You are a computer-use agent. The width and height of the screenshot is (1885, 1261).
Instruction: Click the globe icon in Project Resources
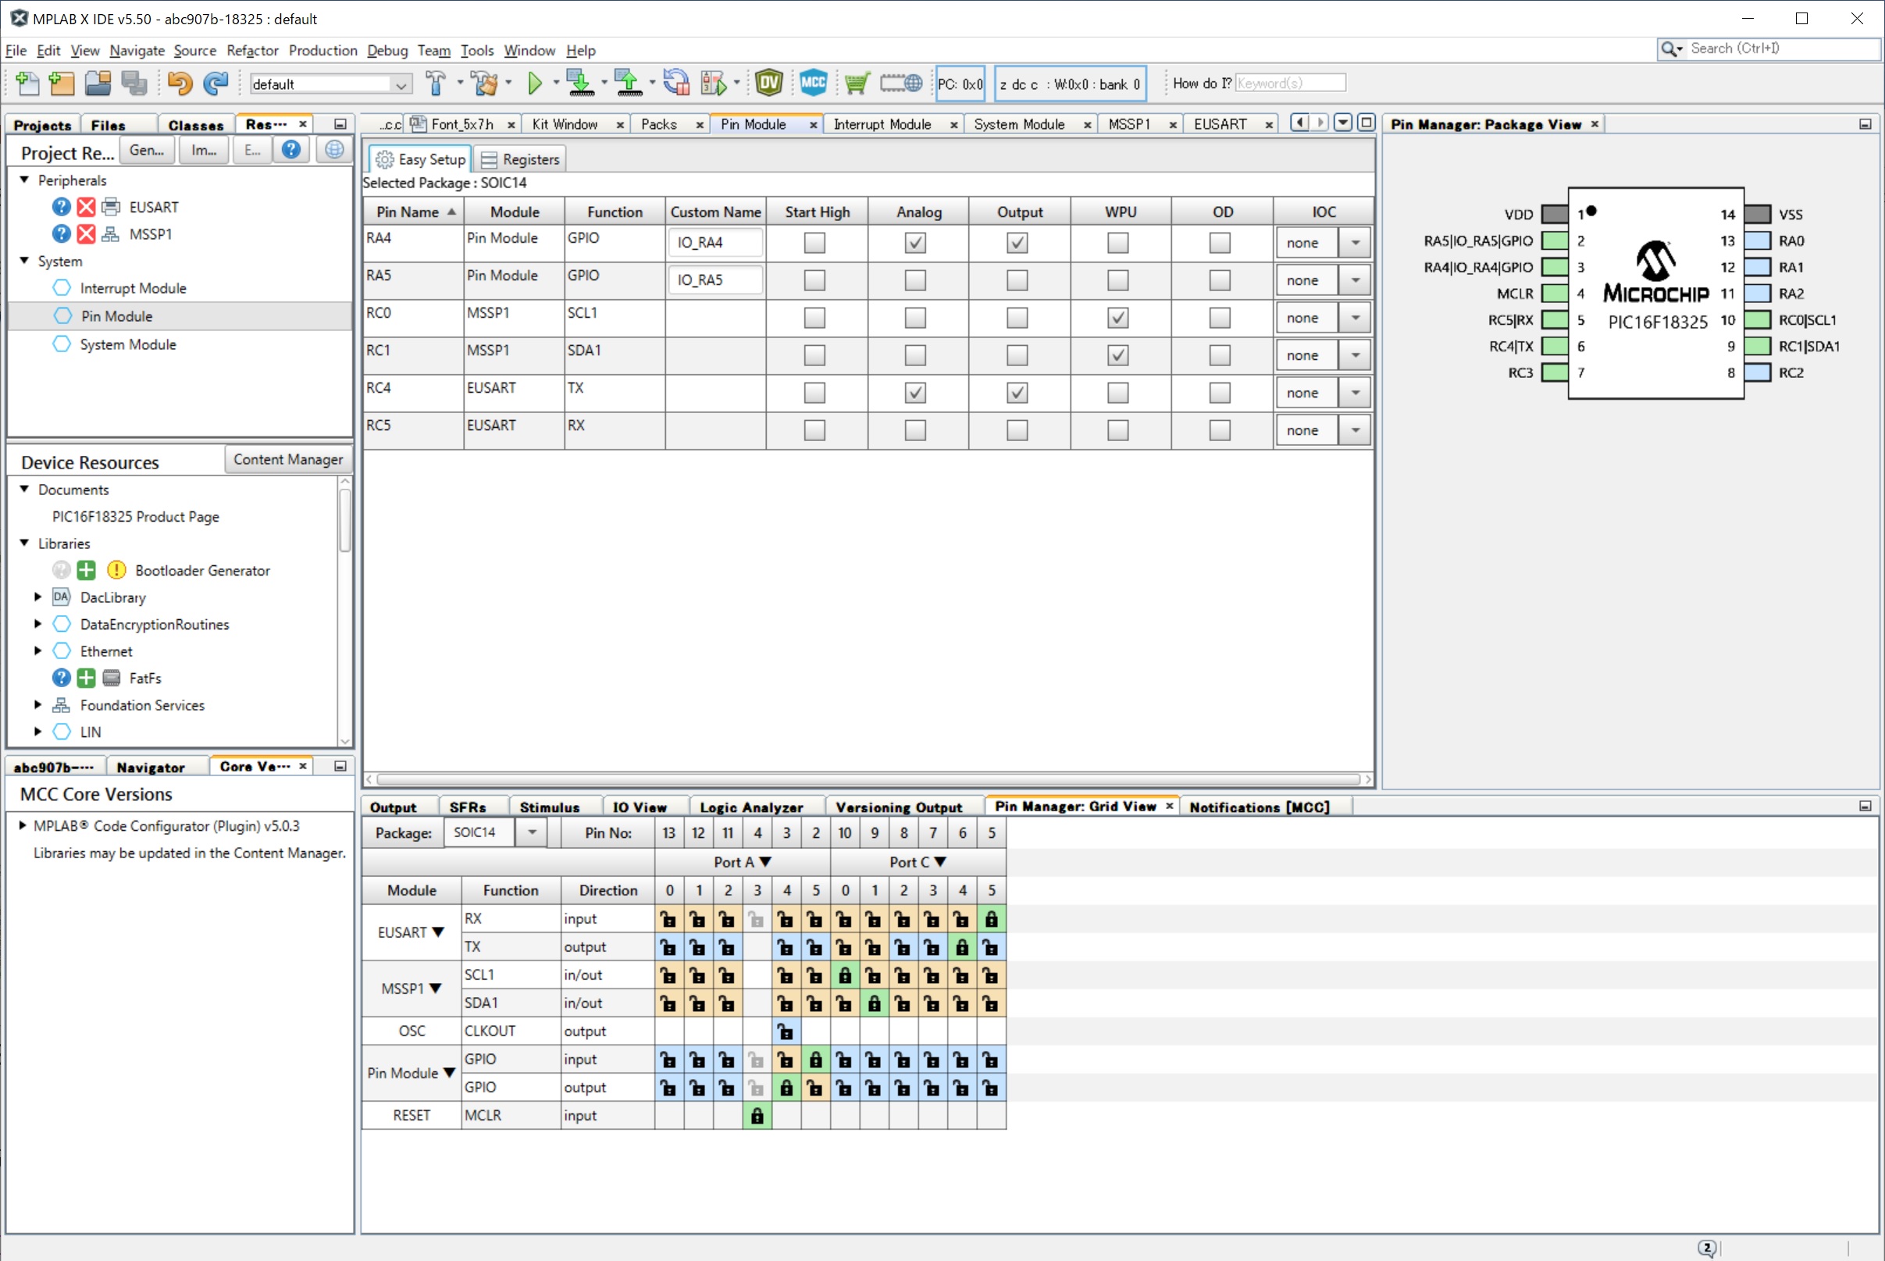334,150
